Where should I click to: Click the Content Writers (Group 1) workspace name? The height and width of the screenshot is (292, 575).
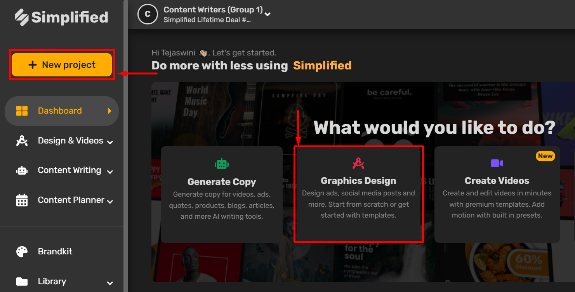[x=213, y=9]
